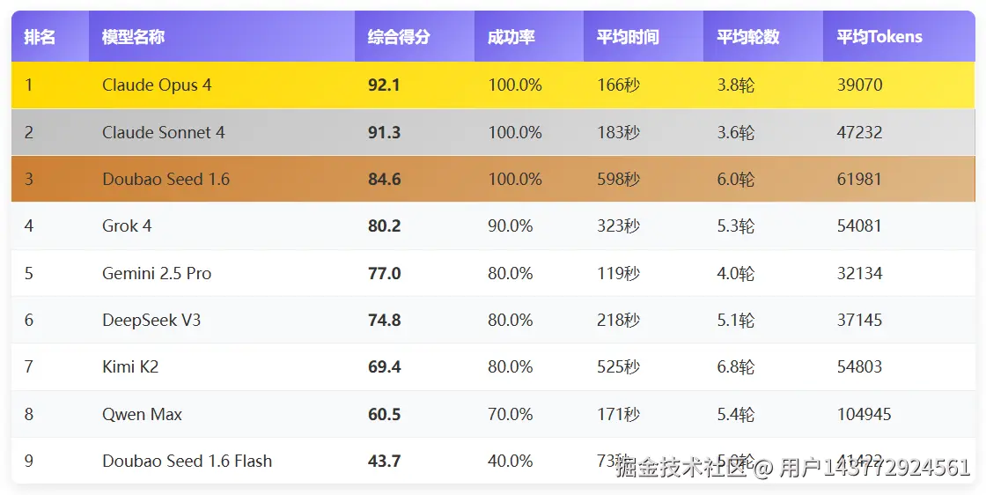Click score 92.1 in the Claude Opus 4 row
Screen dimensions: 986x495
pos(384,85)
